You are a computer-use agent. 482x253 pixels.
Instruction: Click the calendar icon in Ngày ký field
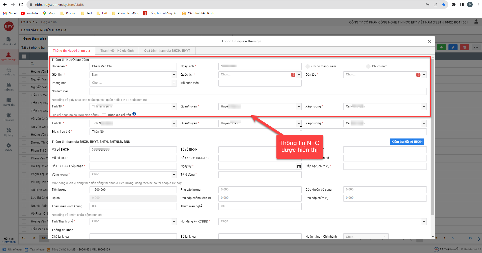(299, 166)
